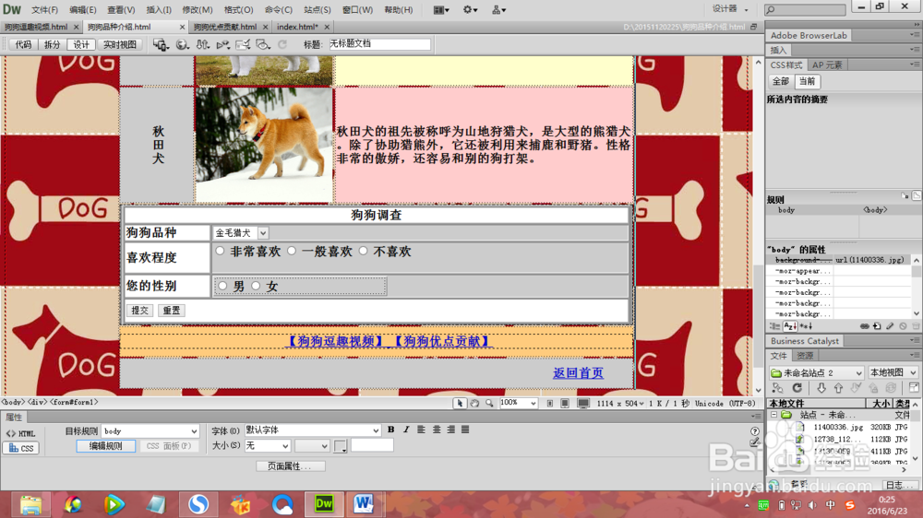The image size is (923, 518).
Task: Open 页面属性 page properties button
Action: tap(289, 466)
